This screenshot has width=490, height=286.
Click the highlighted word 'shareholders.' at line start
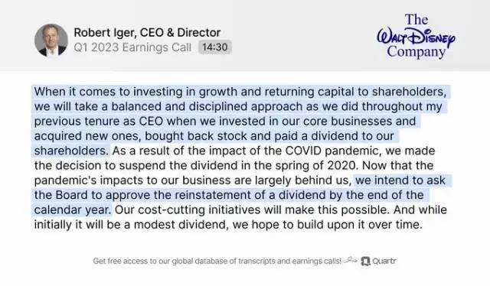(x=71, y=151)
